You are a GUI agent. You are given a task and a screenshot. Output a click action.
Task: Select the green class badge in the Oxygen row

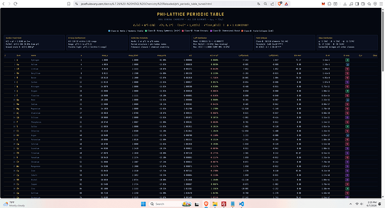pos(347,91)
